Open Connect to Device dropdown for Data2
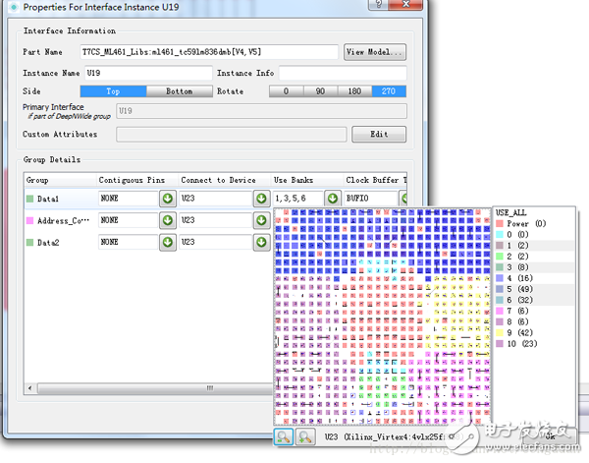The image size is (589, 463). pyautogui.click(x=261, y=242)
